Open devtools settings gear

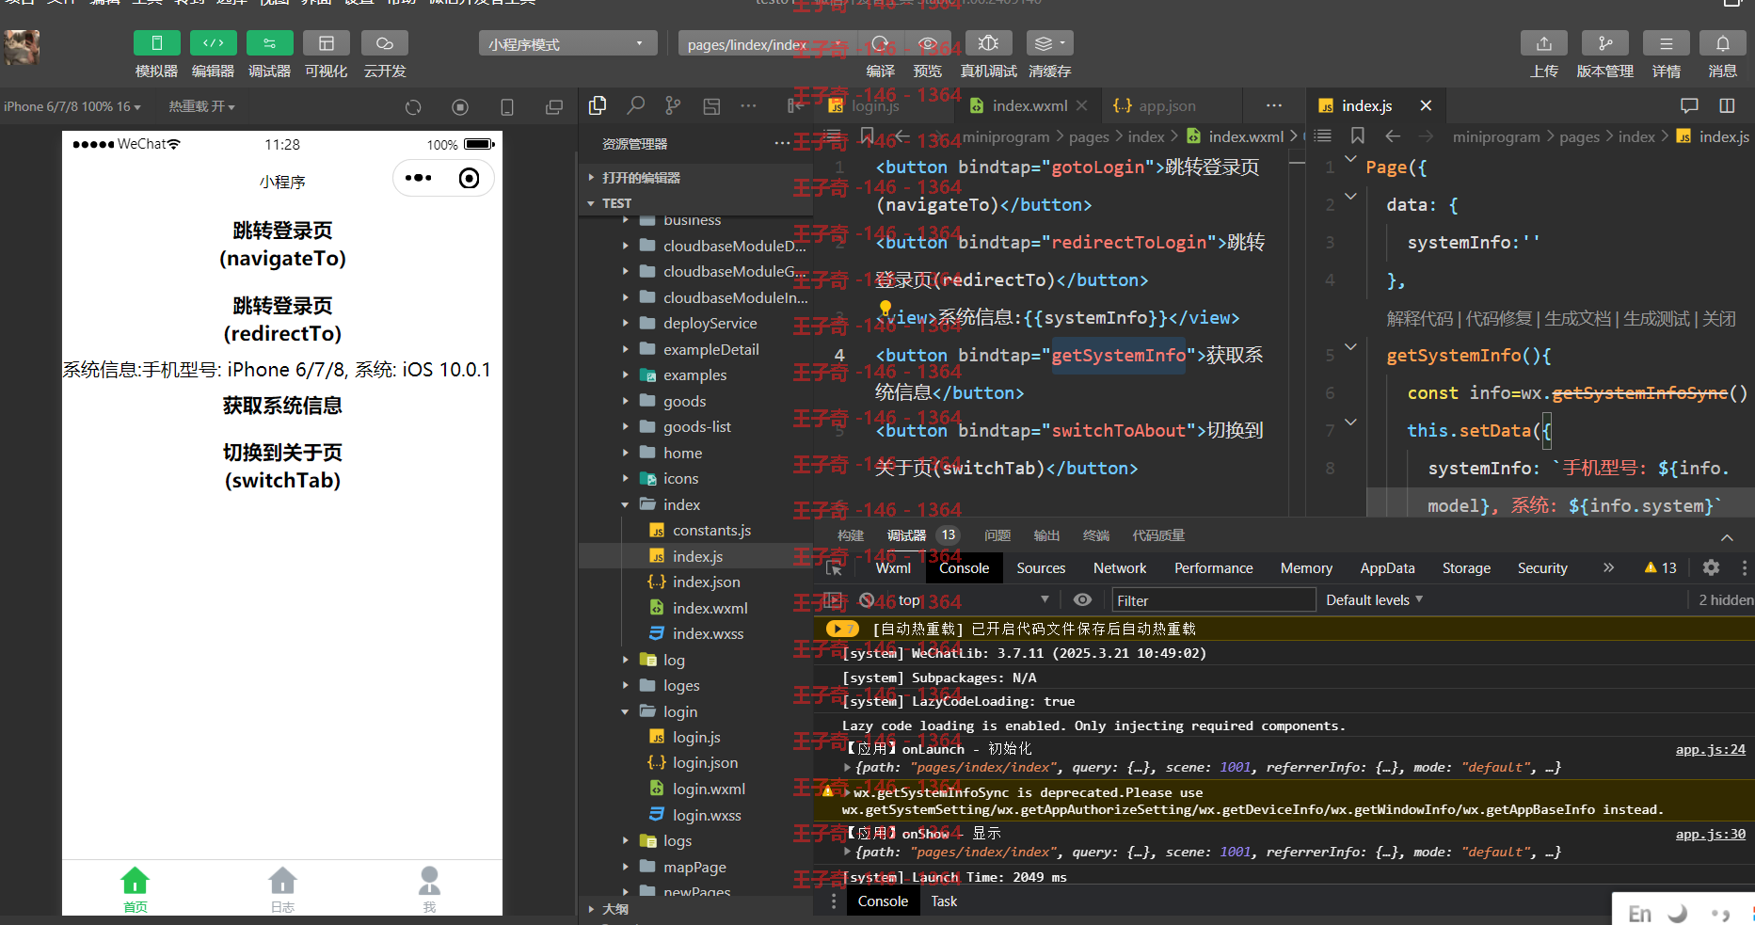pos(1711,567)
